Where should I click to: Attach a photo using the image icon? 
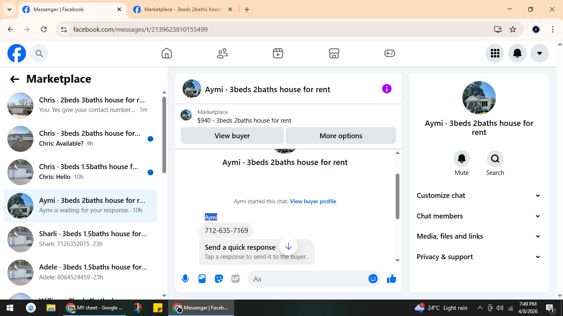click(x=202, y=279)
